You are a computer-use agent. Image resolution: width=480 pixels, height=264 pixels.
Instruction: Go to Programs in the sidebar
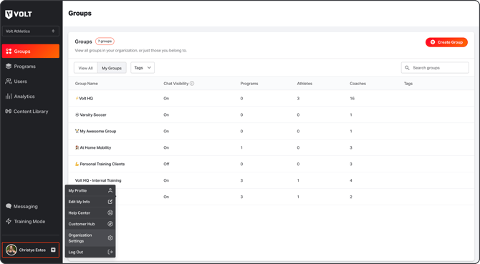click(30, 67)
